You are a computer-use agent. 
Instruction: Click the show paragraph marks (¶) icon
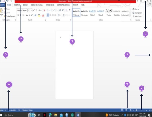pos(70,10)
